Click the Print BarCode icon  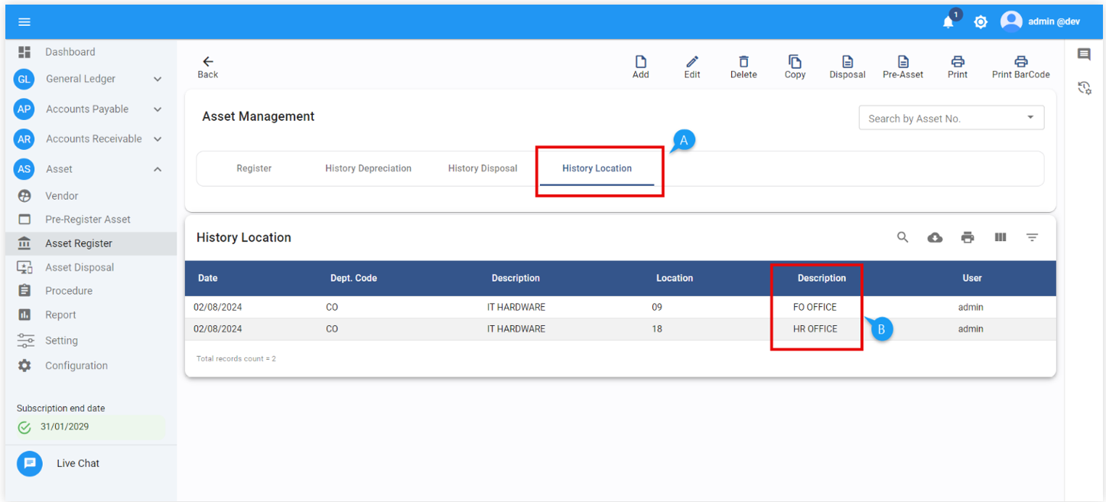[x=1020, y=62]
